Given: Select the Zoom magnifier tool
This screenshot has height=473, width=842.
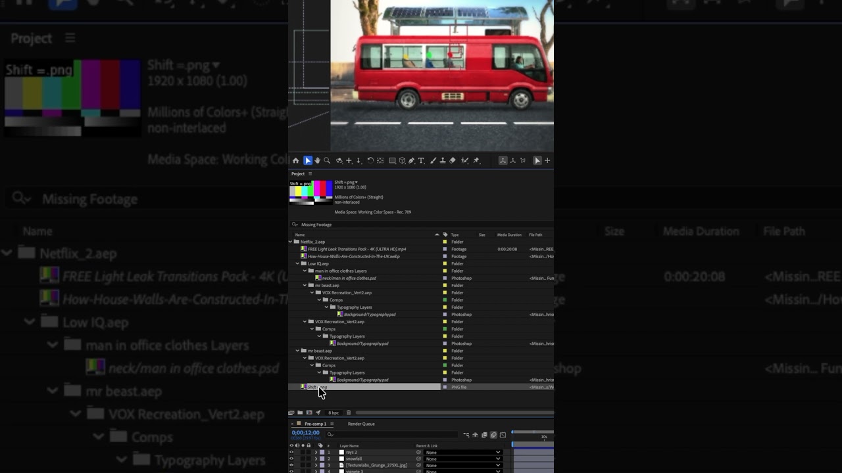Looking at the screenshot, I should coord(327,161).
